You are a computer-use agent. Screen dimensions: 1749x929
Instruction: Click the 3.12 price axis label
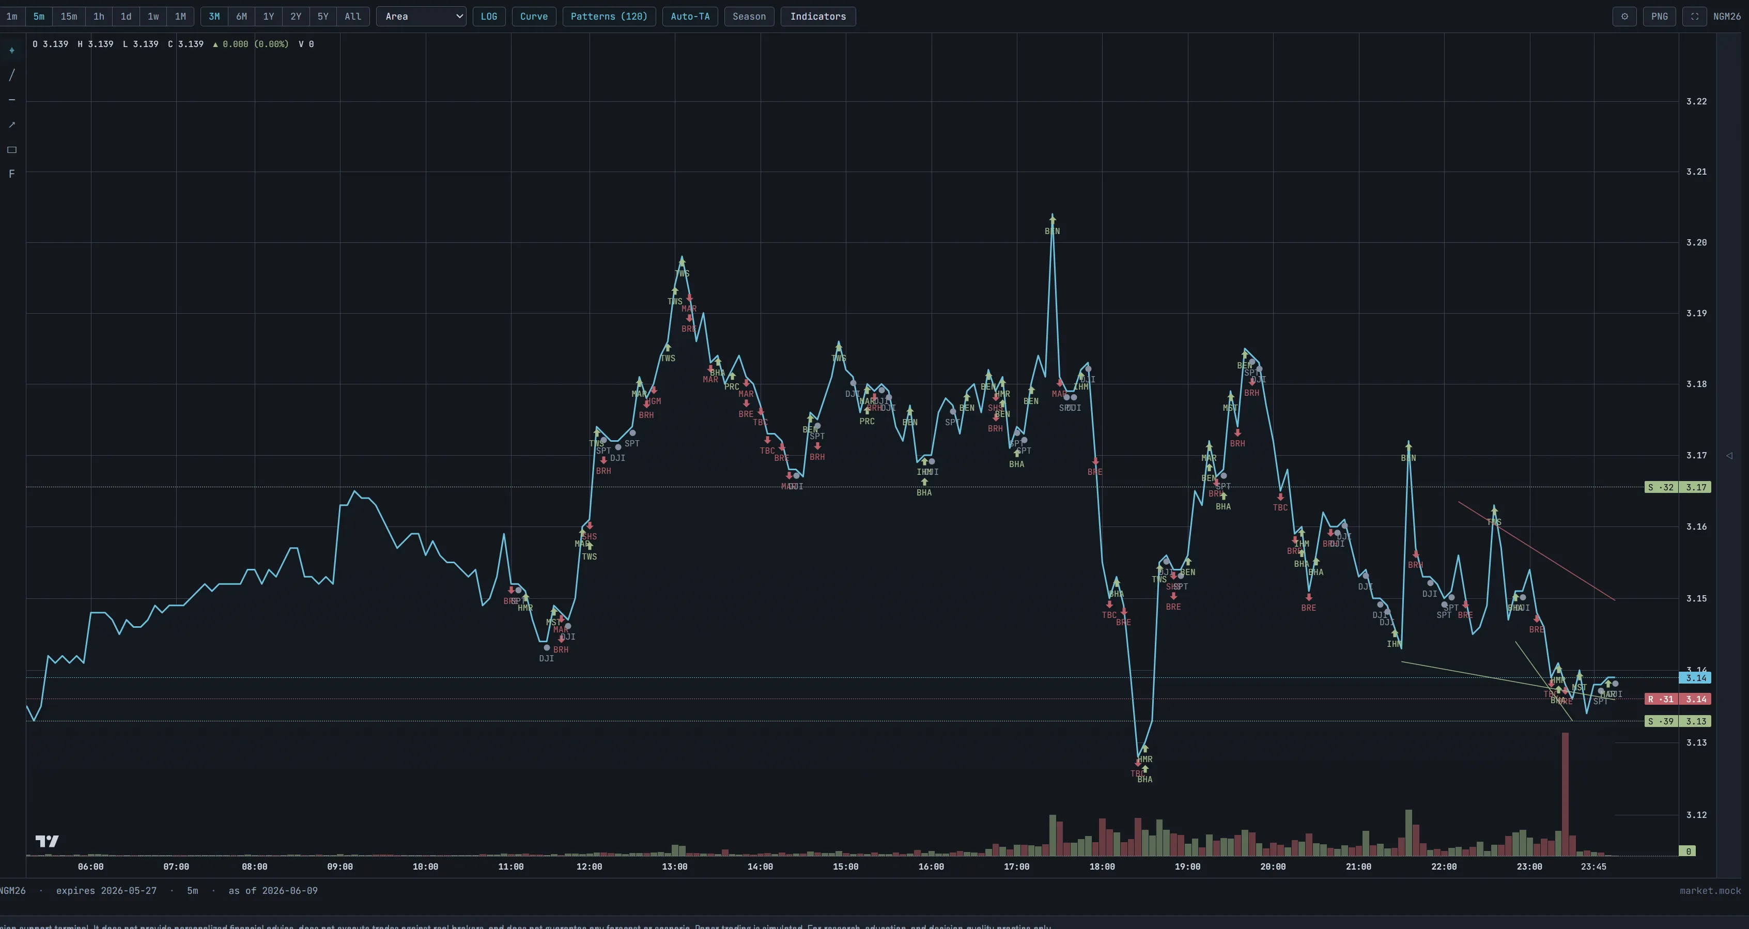[1696, 815]
